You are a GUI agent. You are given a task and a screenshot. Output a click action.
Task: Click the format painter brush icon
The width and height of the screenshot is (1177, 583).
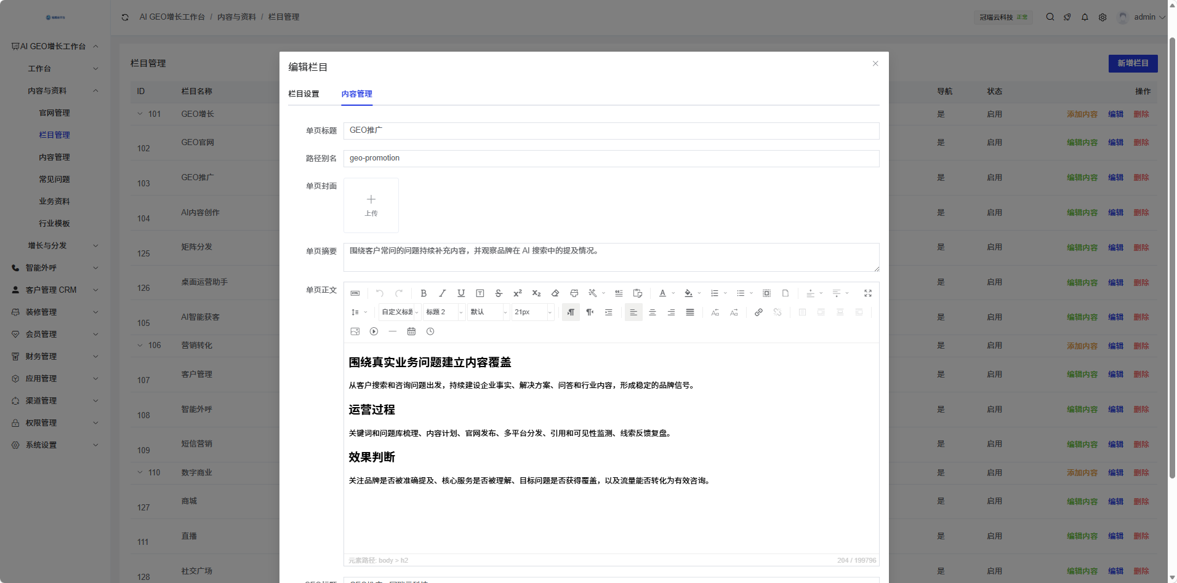click(x=574, y=293)
